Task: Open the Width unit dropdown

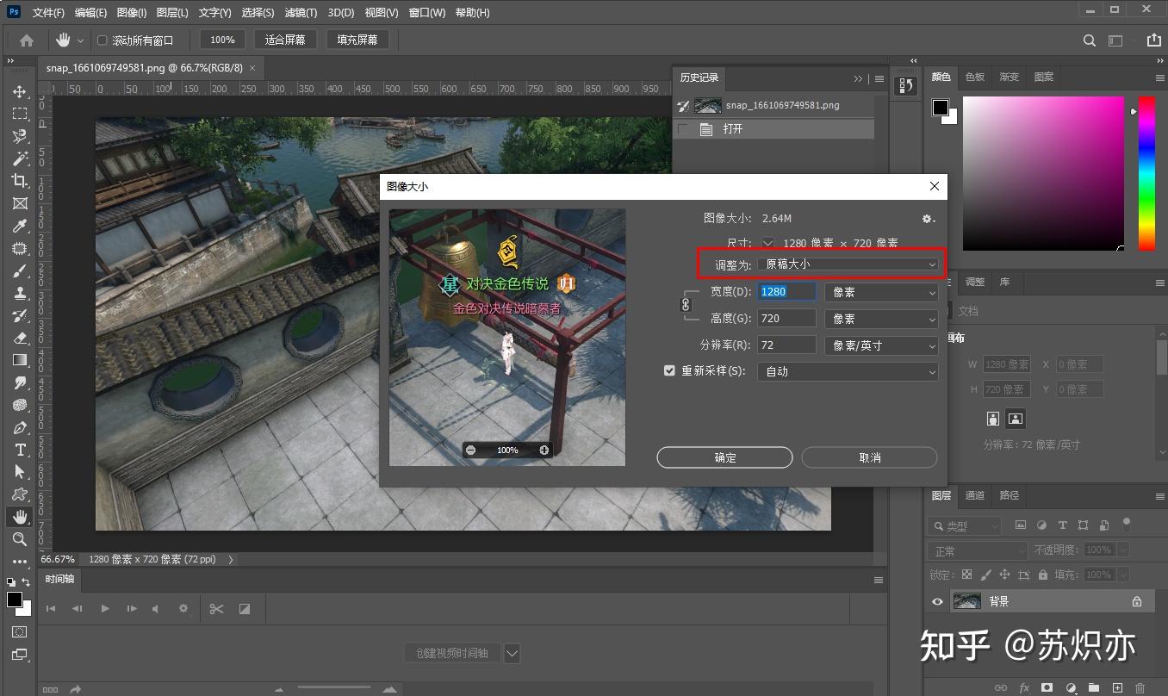Action: pyautogui.click(x=881, y=292)
